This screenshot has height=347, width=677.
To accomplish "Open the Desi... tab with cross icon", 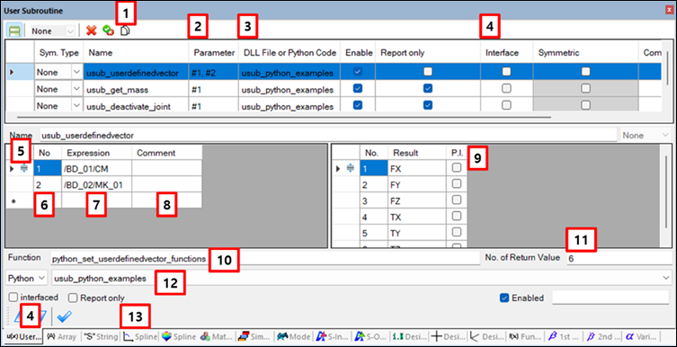I will pos(448,336).
